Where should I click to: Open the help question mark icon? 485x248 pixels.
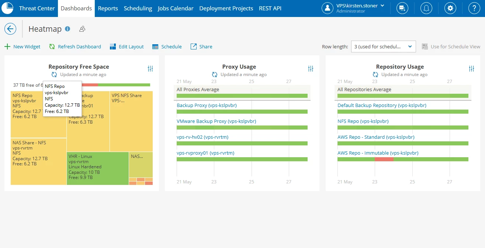pos(474,8)
